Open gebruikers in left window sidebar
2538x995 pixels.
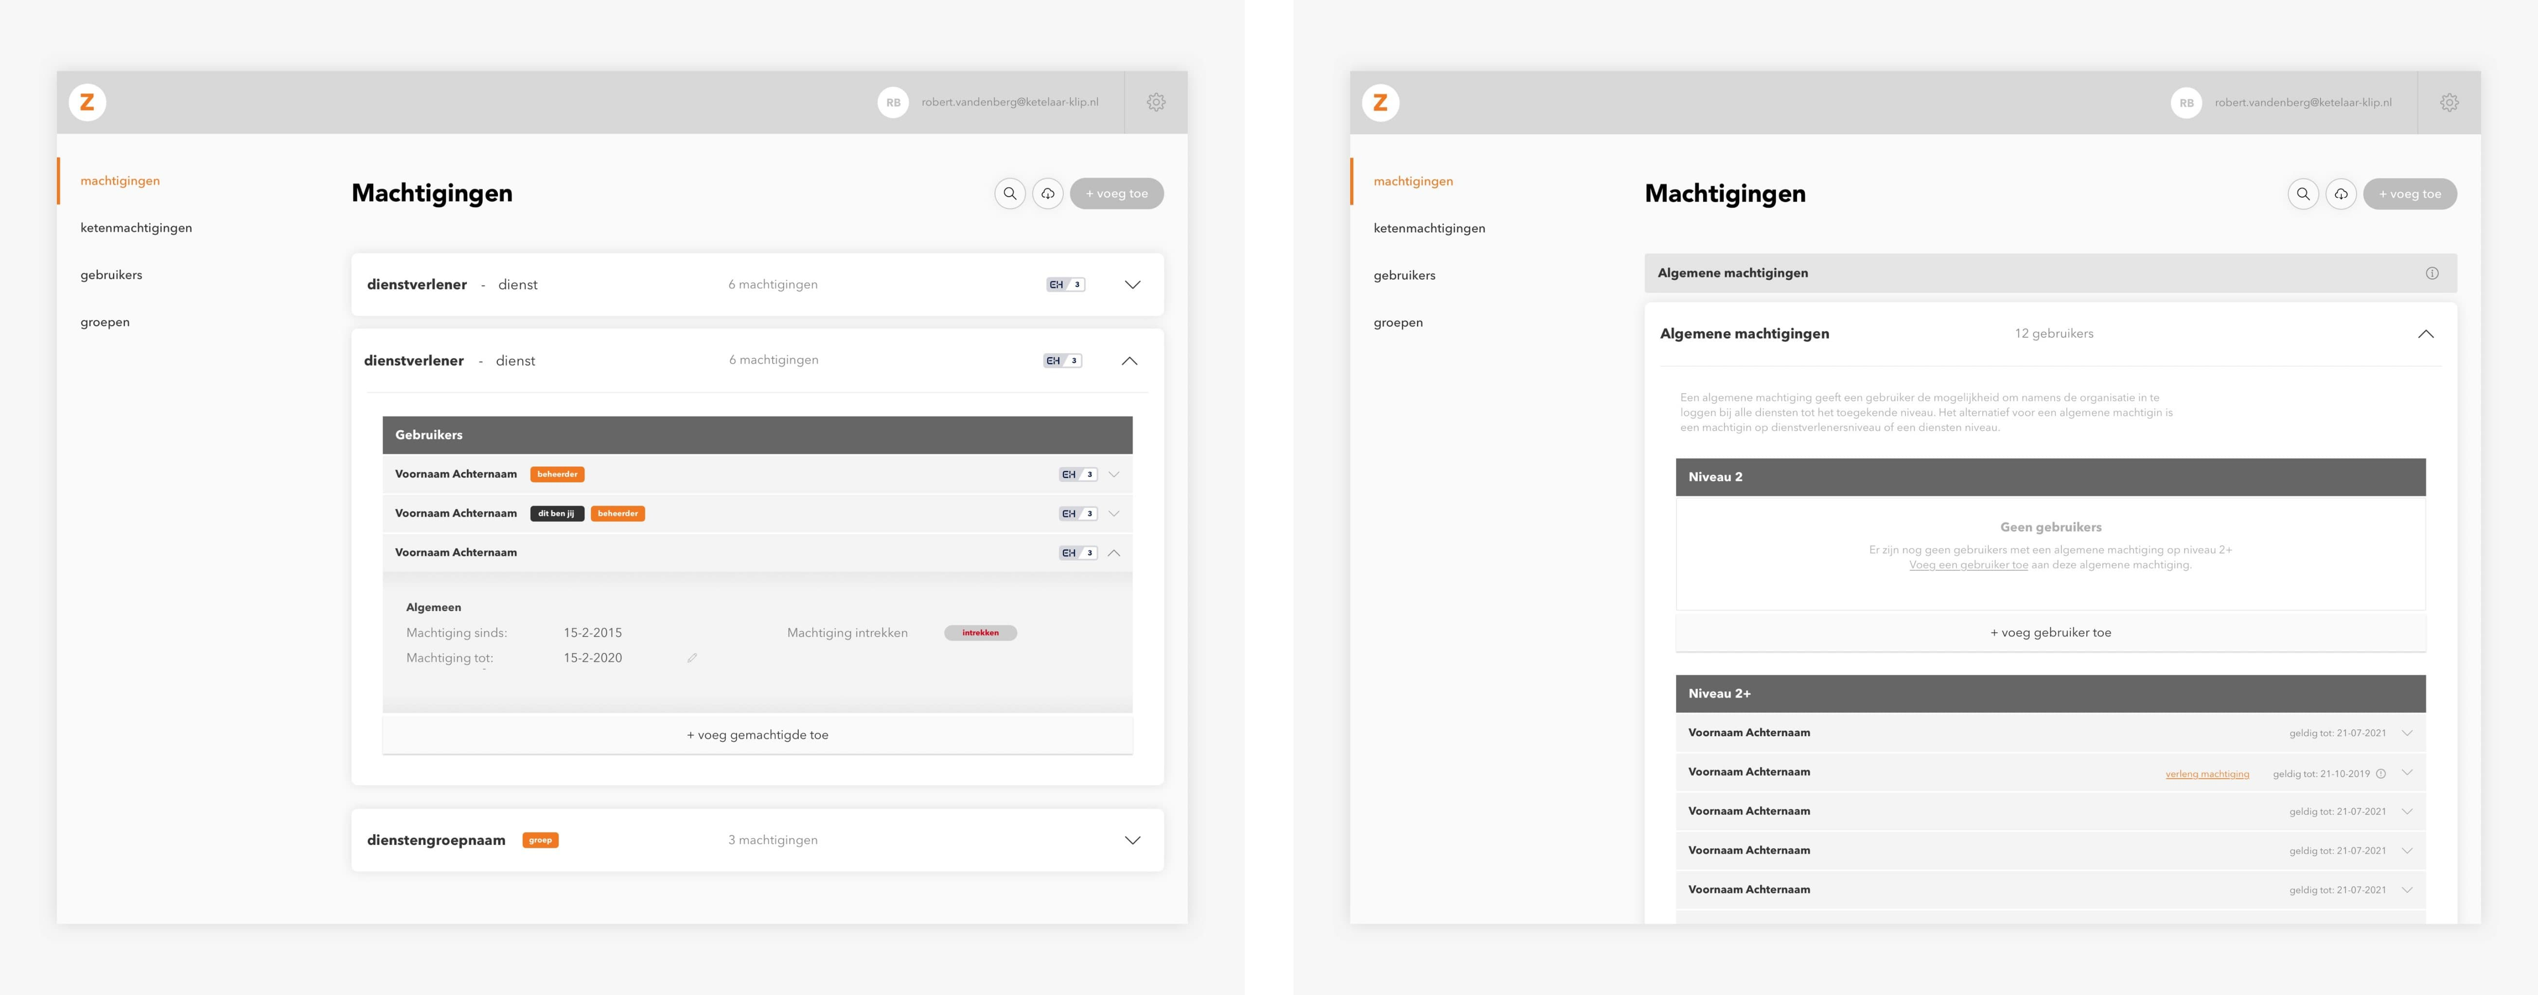(111, 275)
